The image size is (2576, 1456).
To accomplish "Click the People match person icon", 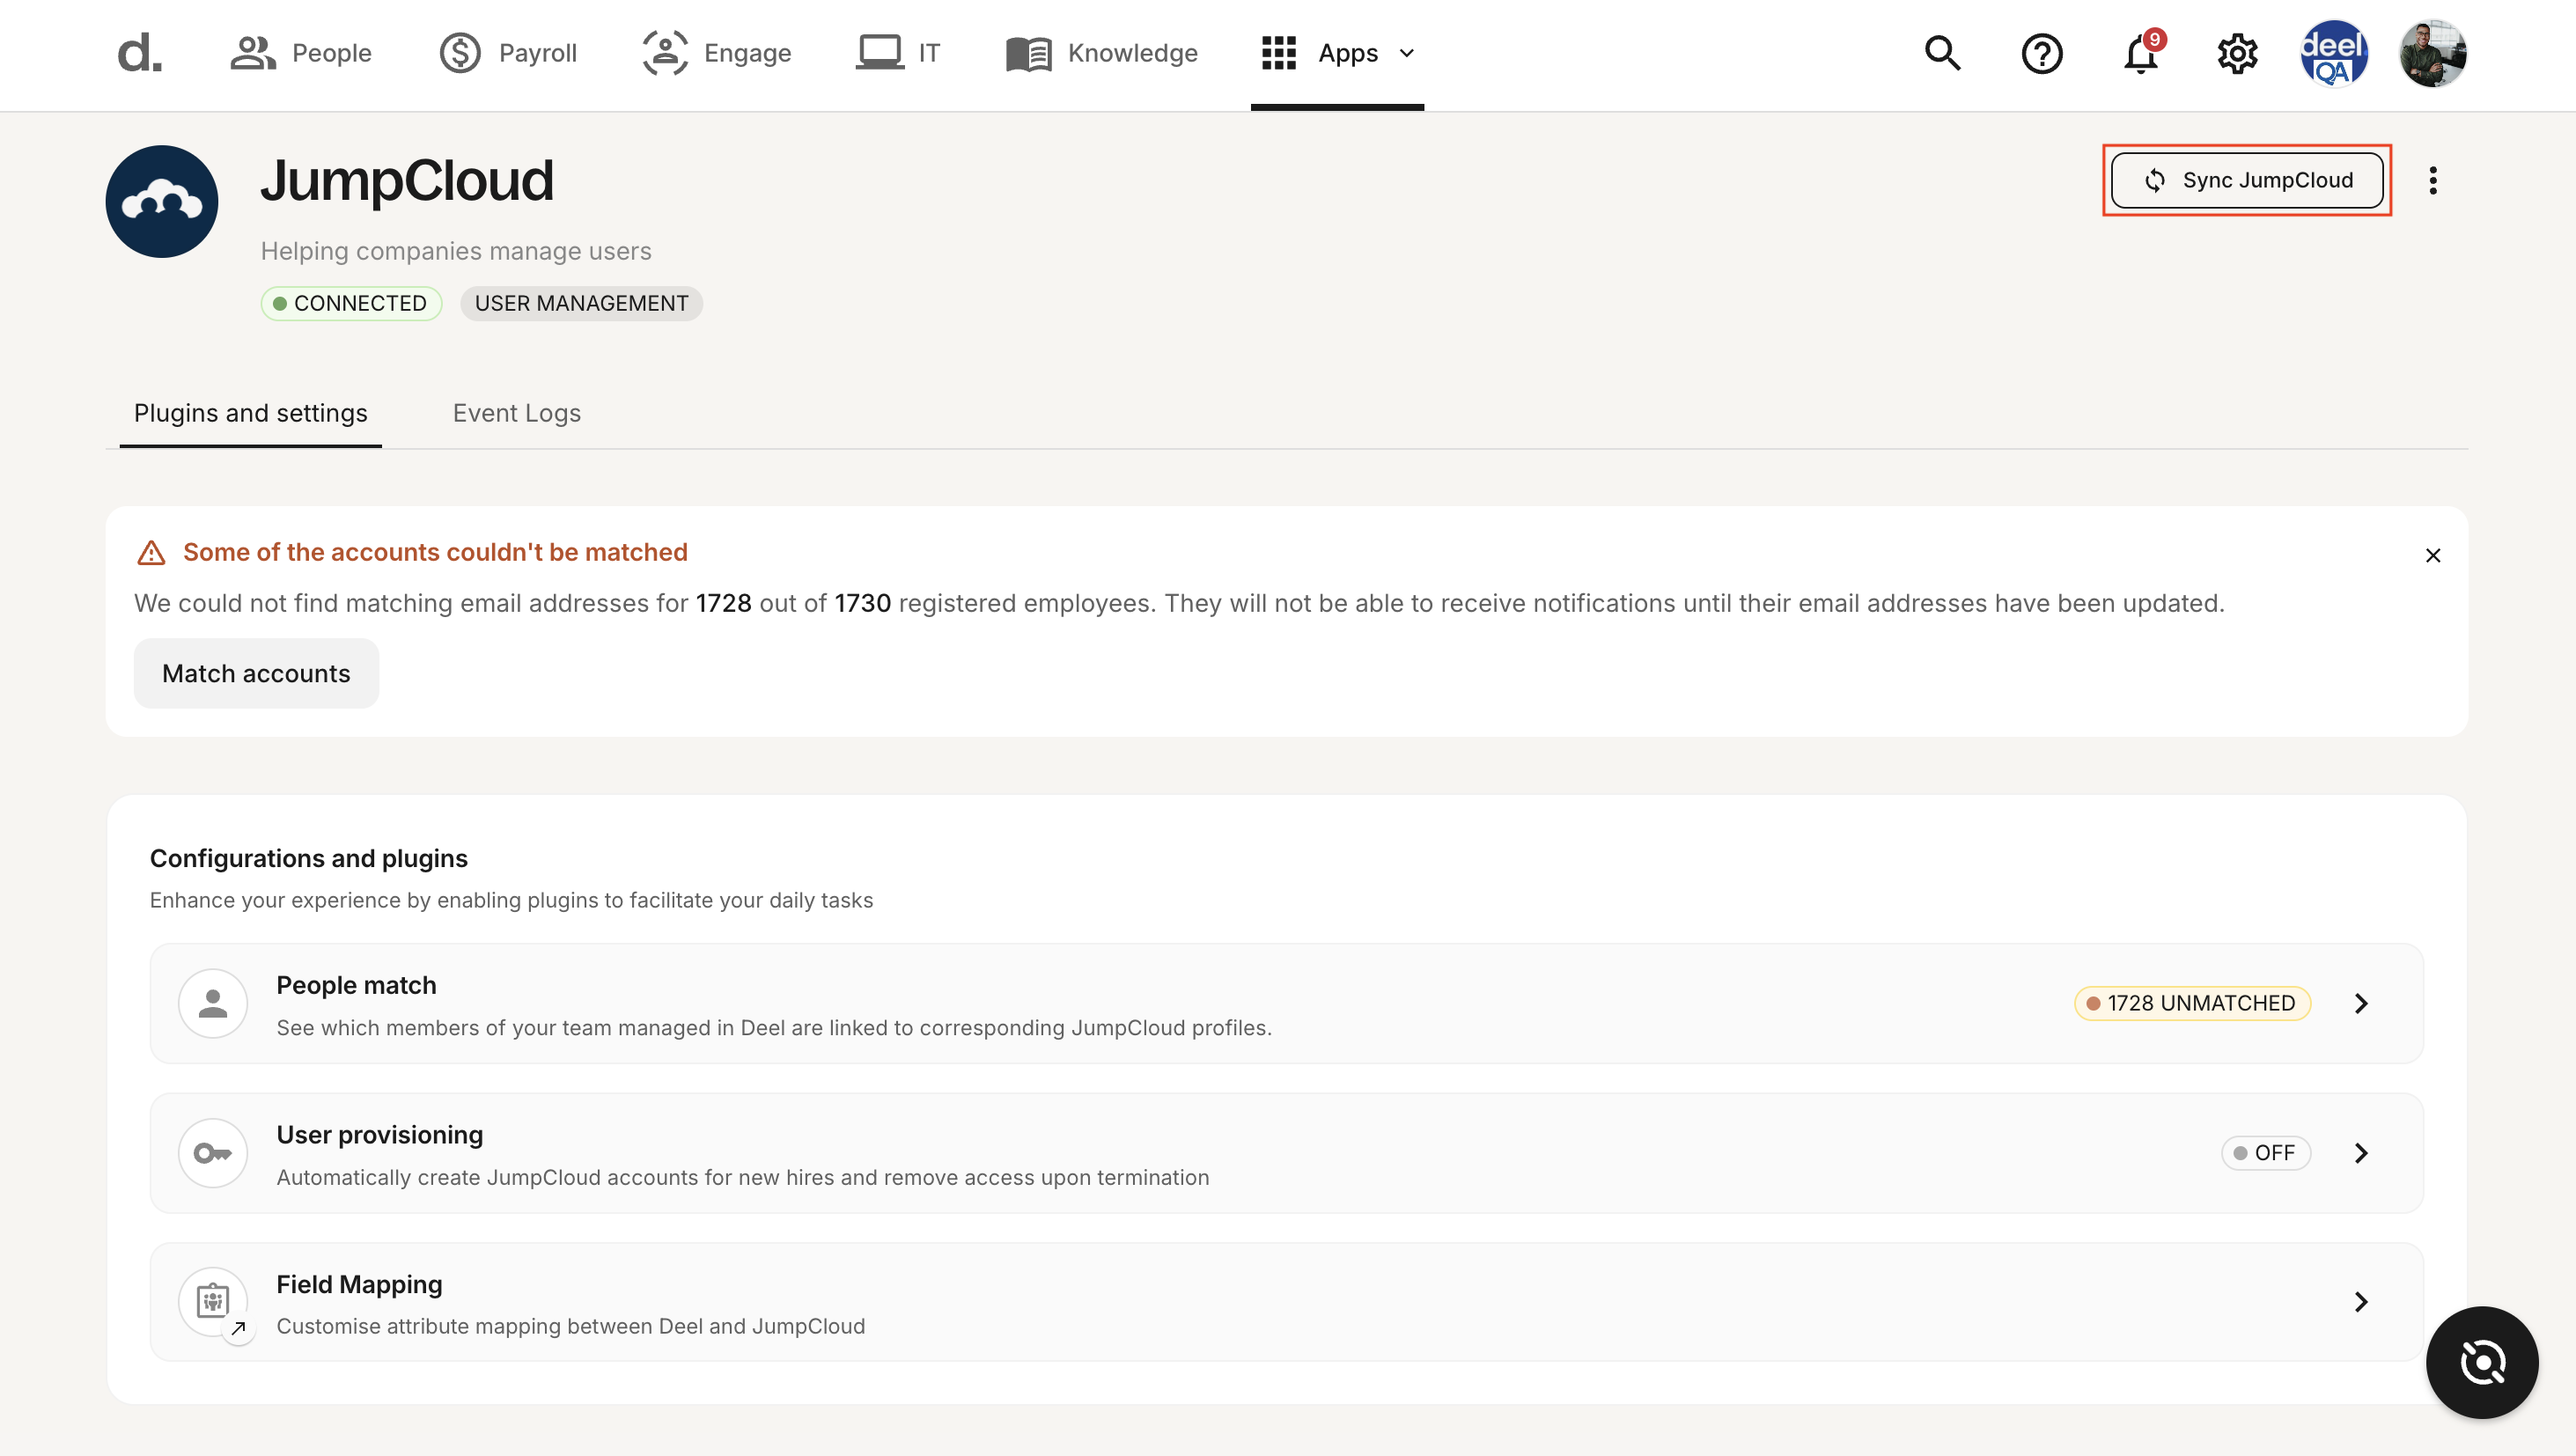I will [213, 1003].
